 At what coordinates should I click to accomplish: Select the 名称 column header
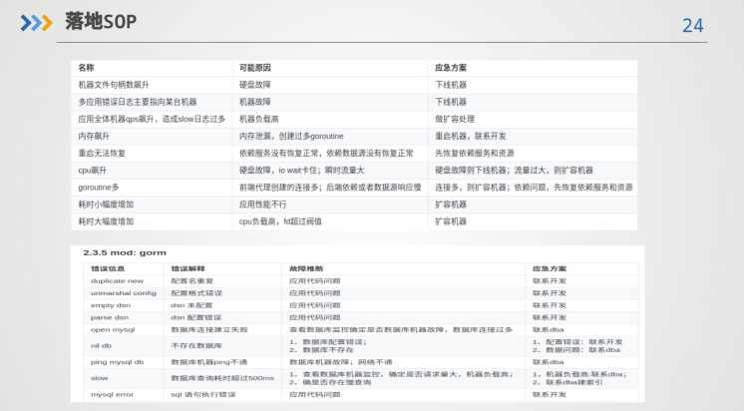coord(86,68)
